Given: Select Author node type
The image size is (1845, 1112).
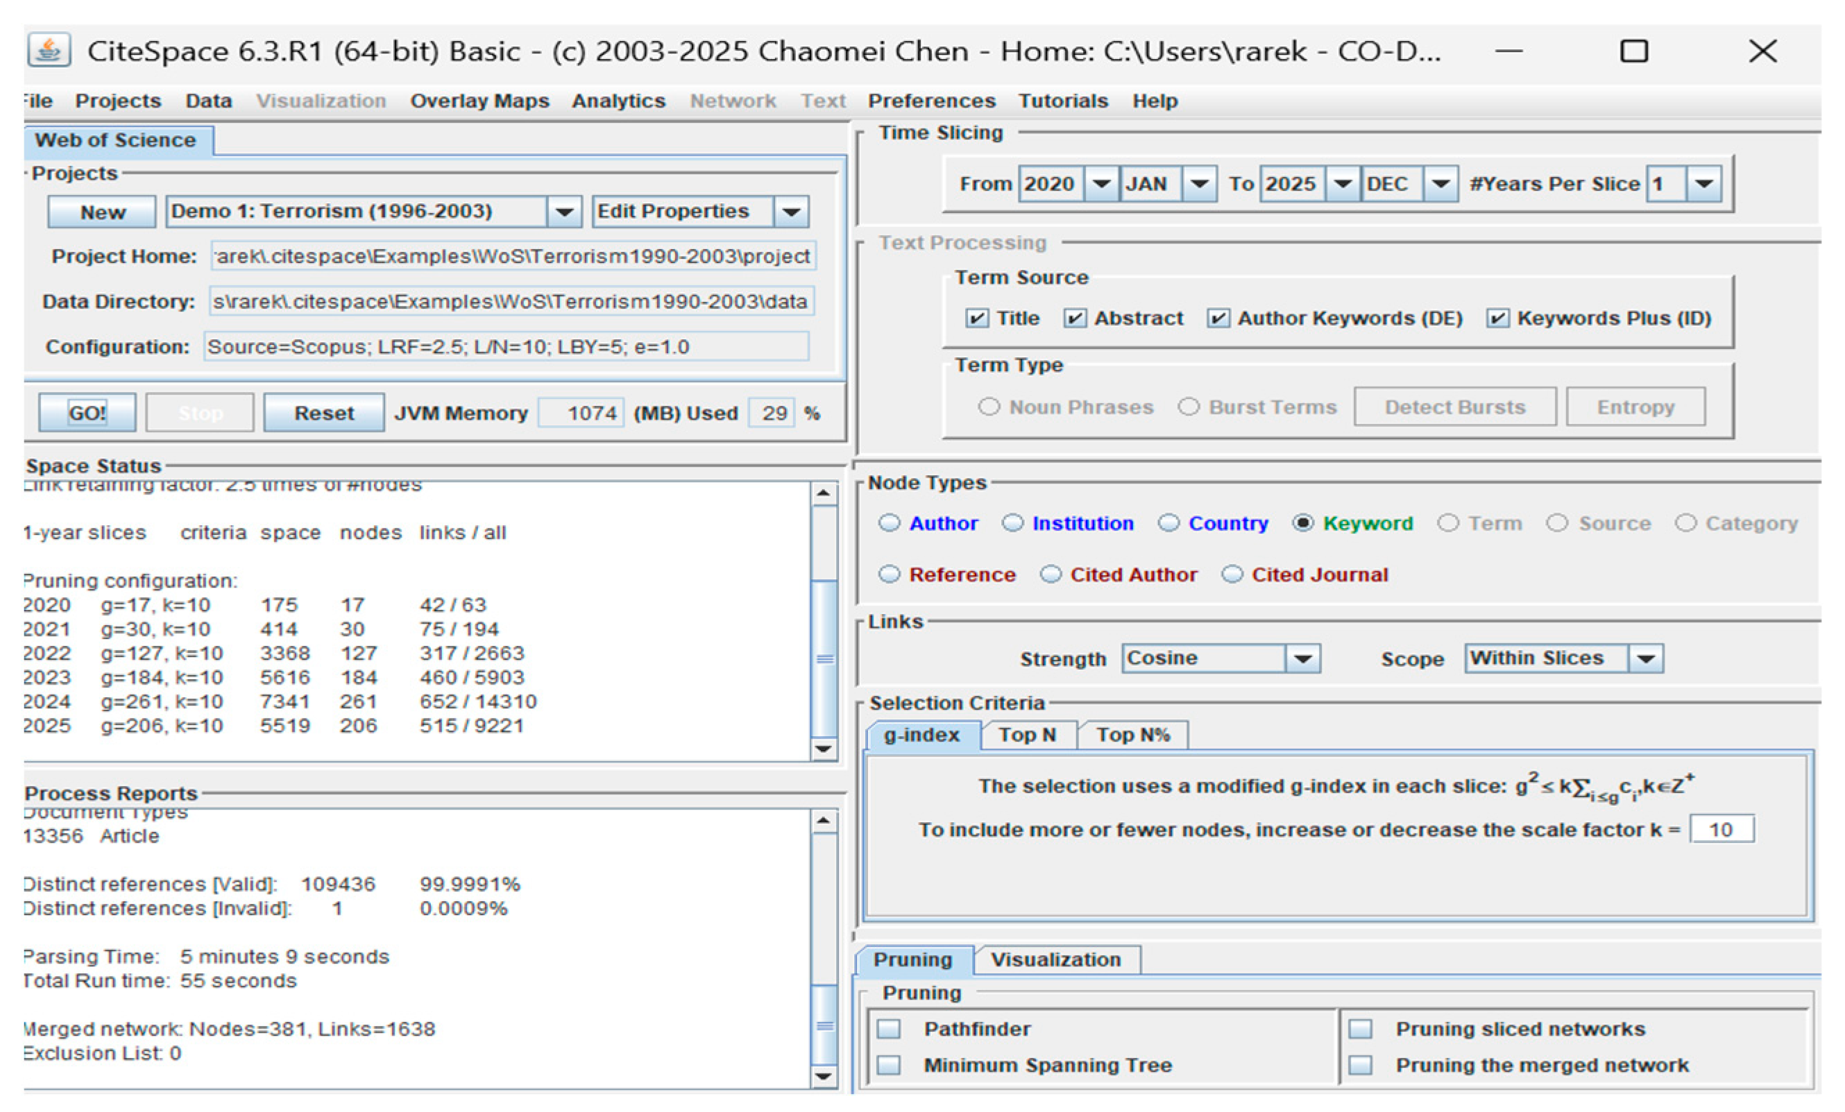Looking at the screenshot, I should click(x=889, y=522).
